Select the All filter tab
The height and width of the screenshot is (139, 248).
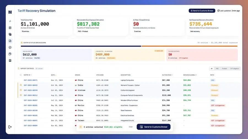click(x=212, y=69)
